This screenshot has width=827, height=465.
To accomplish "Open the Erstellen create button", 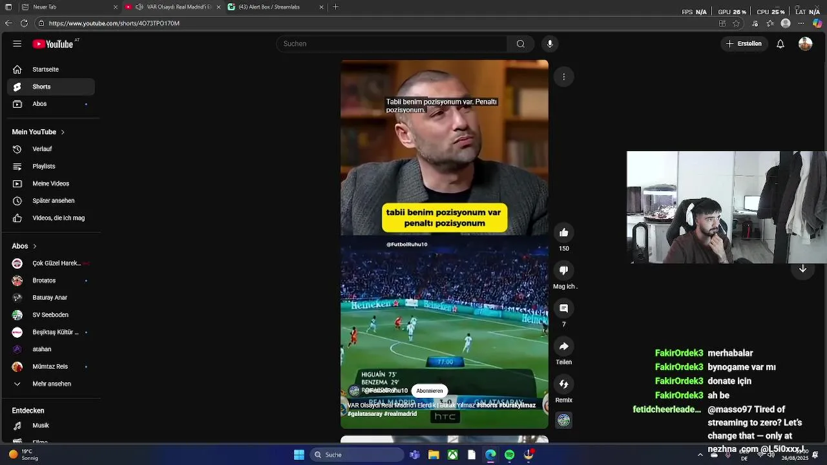I will 744,44.
